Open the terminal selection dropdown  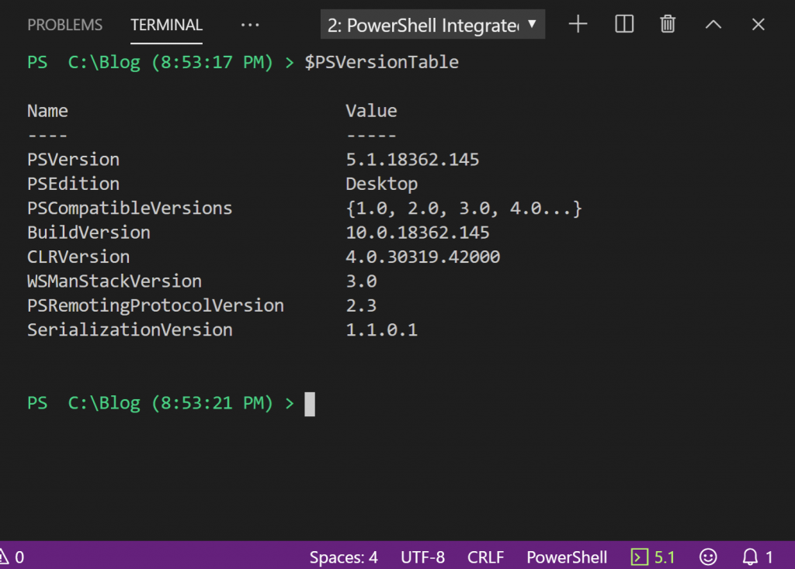(x=533, y=24)
